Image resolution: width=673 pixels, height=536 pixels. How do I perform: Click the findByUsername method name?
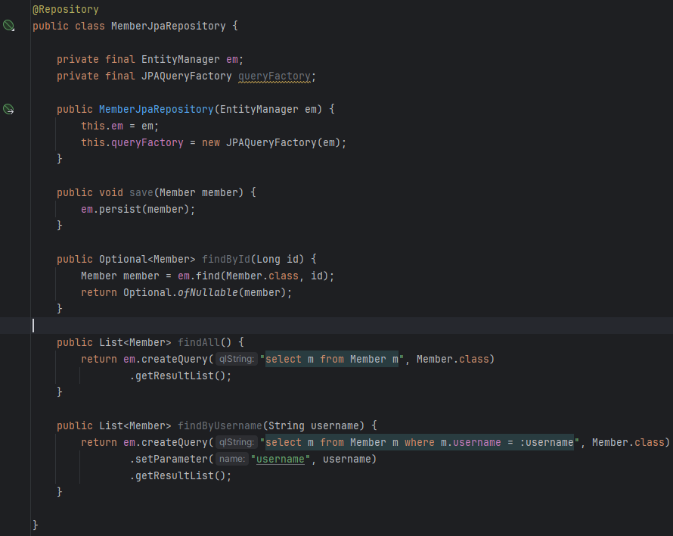click(x=220, y=426)
